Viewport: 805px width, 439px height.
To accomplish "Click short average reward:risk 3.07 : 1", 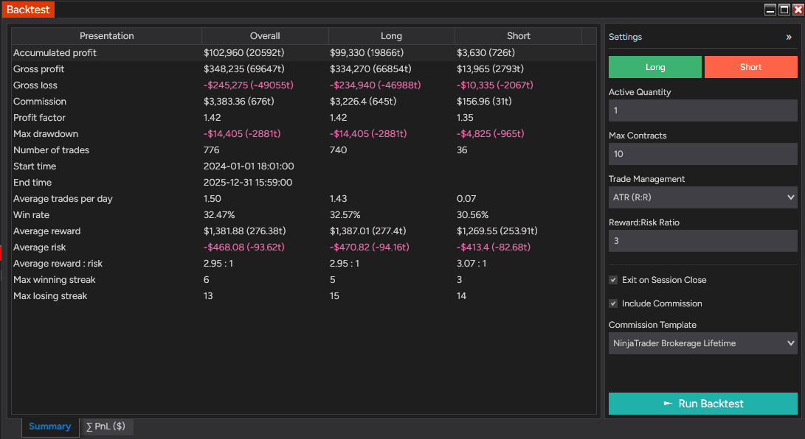I will [471, 264].
